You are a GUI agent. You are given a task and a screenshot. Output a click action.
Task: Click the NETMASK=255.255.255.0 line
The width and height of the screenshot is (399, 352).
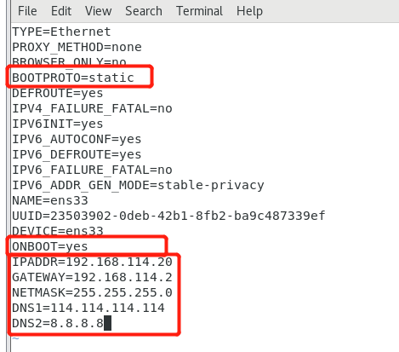click(92, 292)
